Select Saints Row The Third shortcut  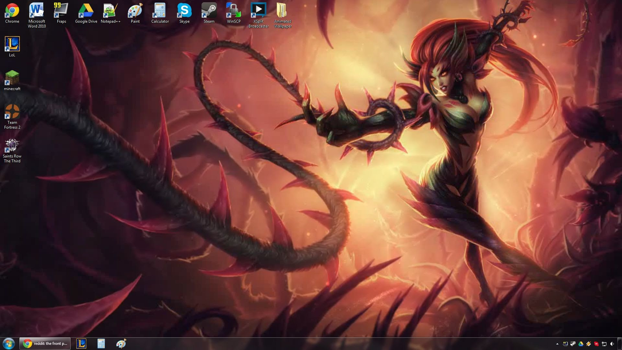tap(12, 146)
